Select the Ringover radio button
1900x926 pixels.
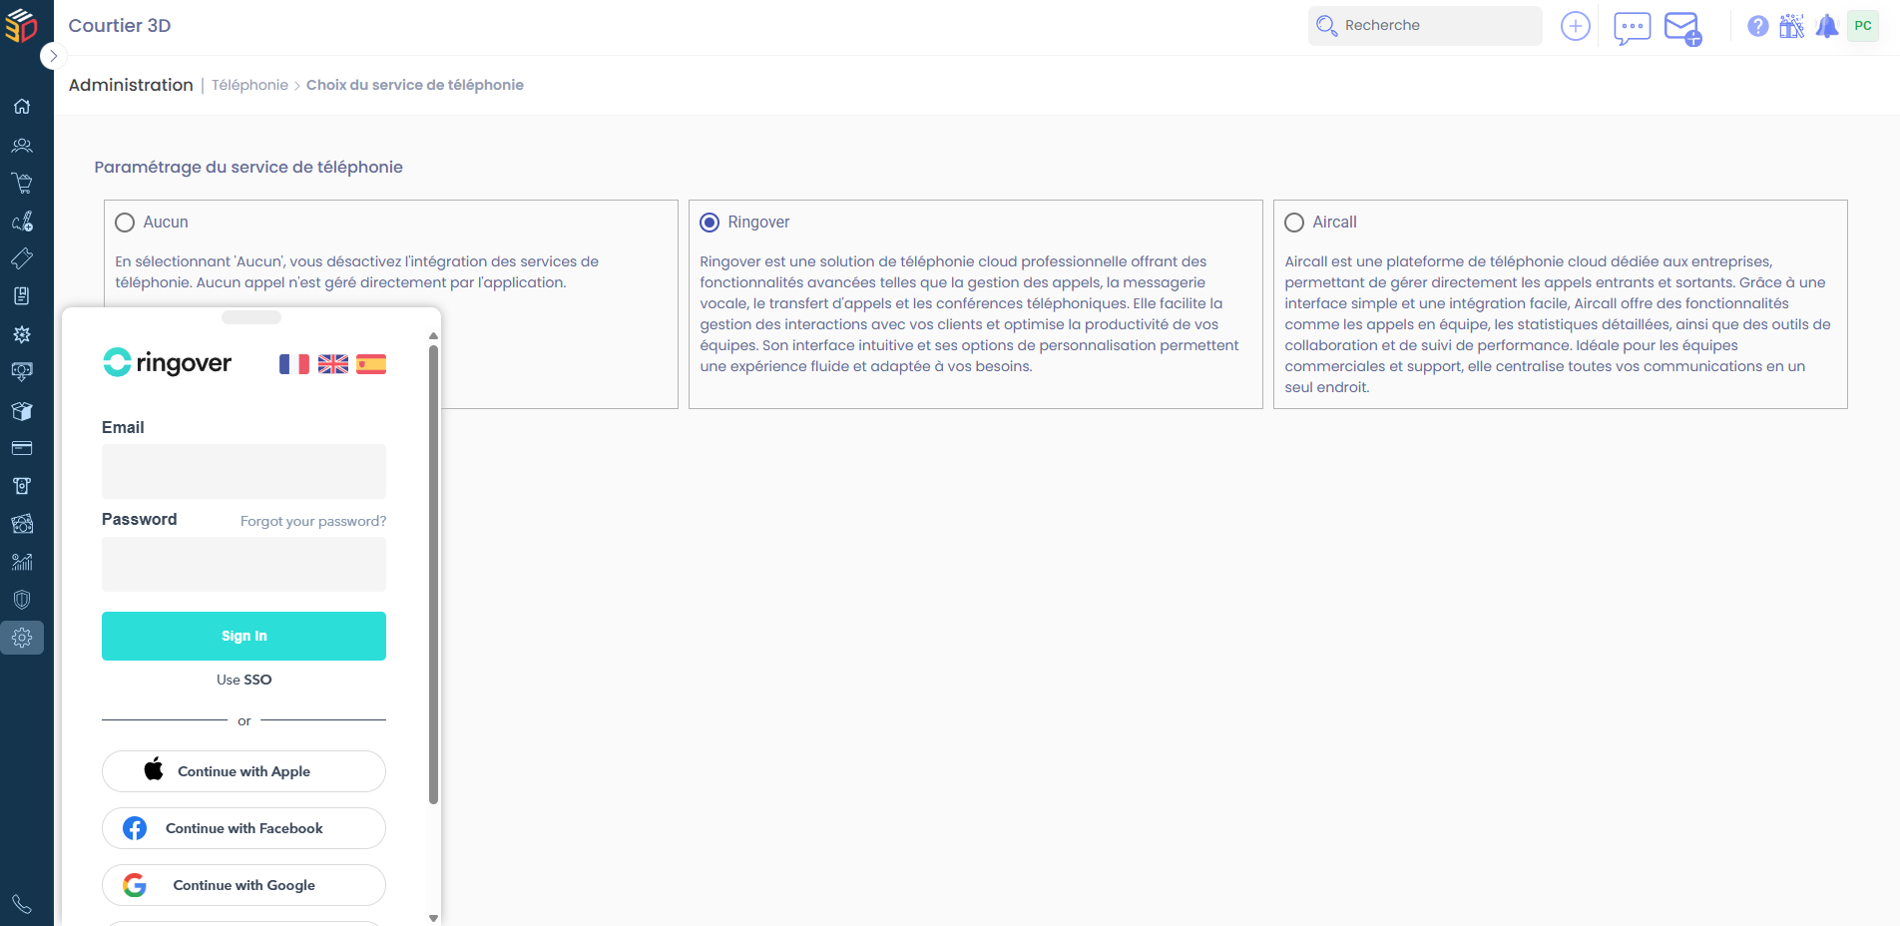(x=710, y=223)
